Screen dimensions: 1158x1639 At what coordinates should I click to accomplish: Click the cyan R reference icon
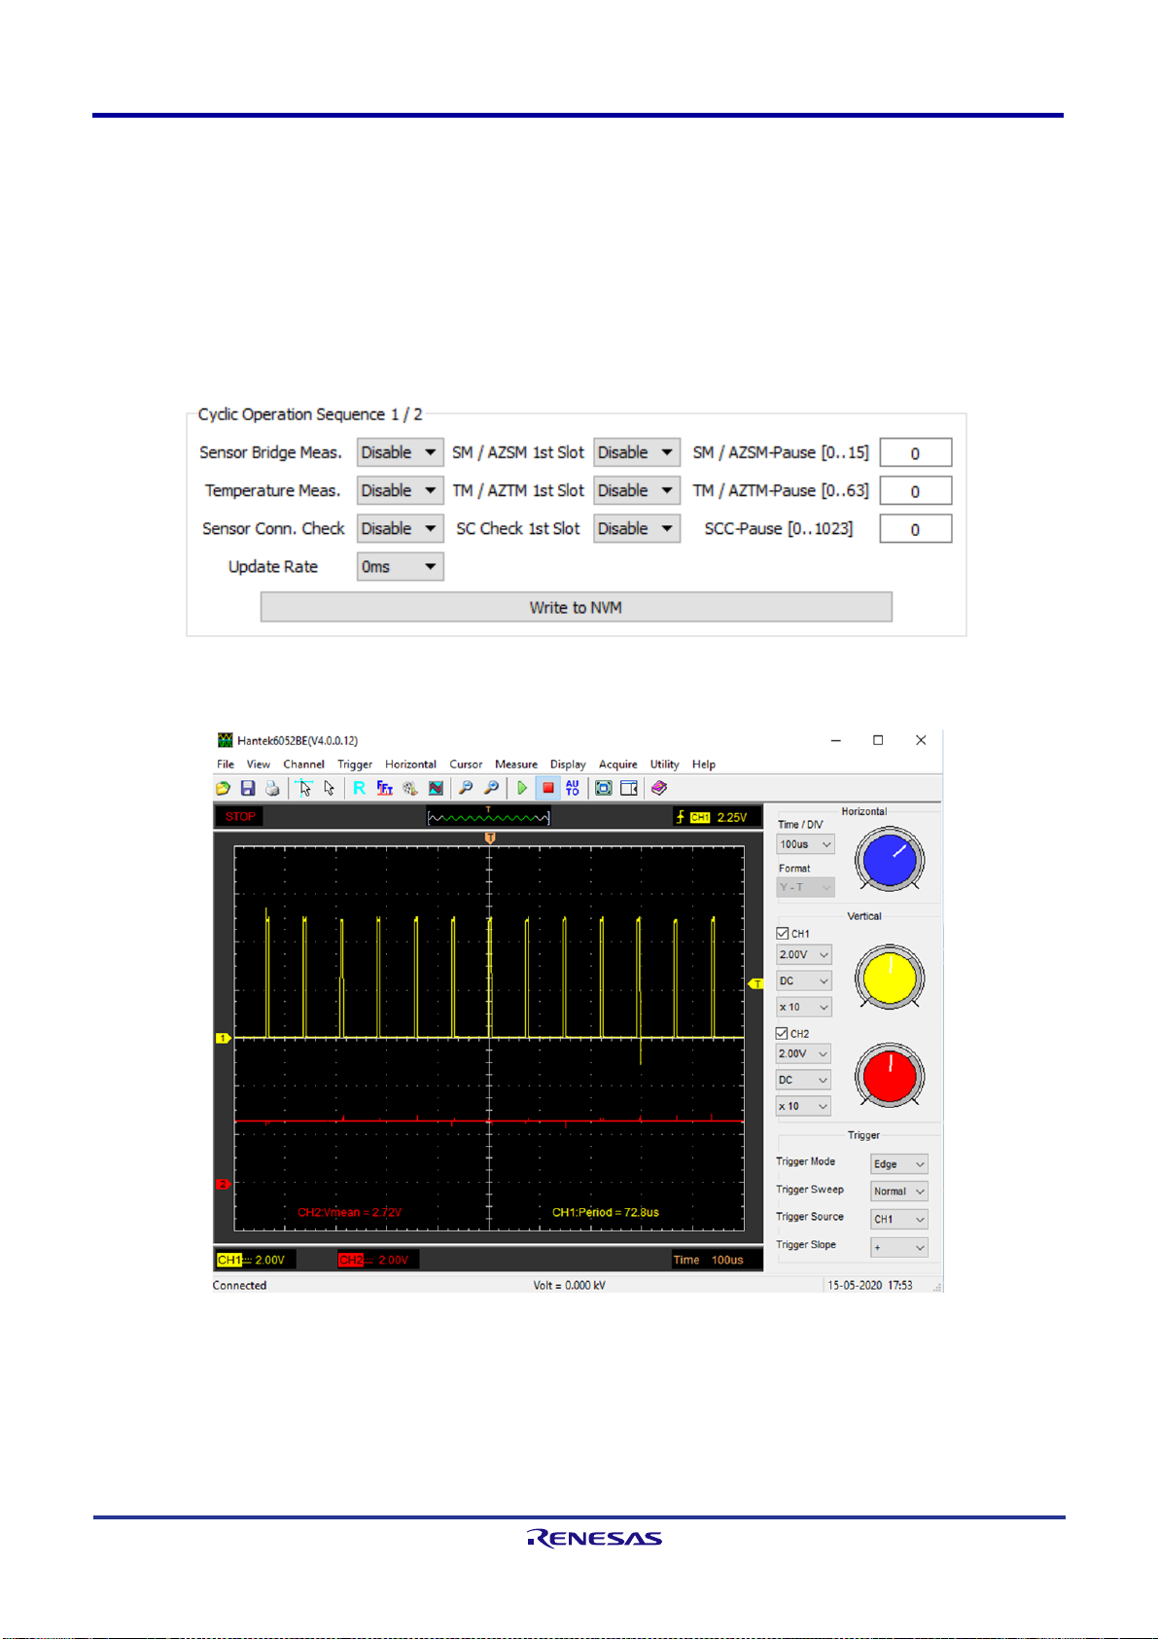(359, 788)
